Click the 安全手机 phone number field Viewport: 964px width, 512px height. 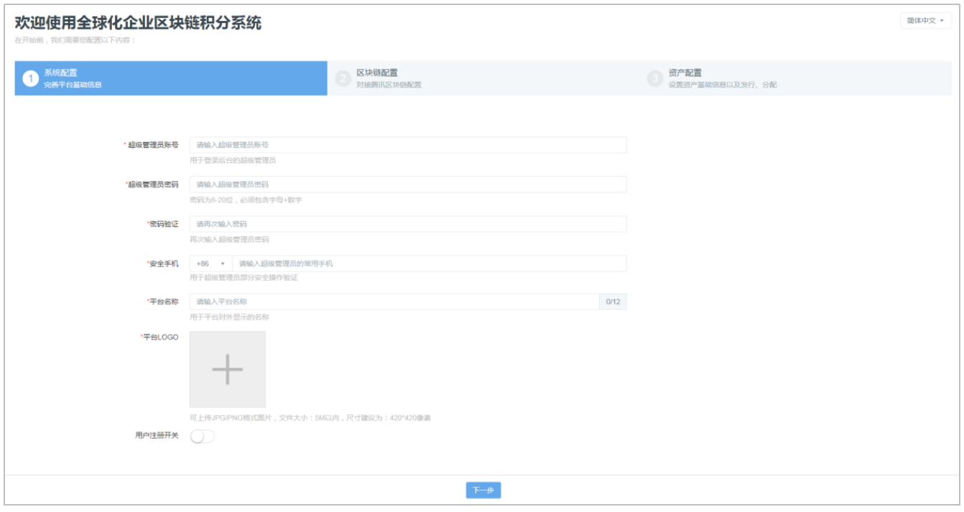coord(429,264)
